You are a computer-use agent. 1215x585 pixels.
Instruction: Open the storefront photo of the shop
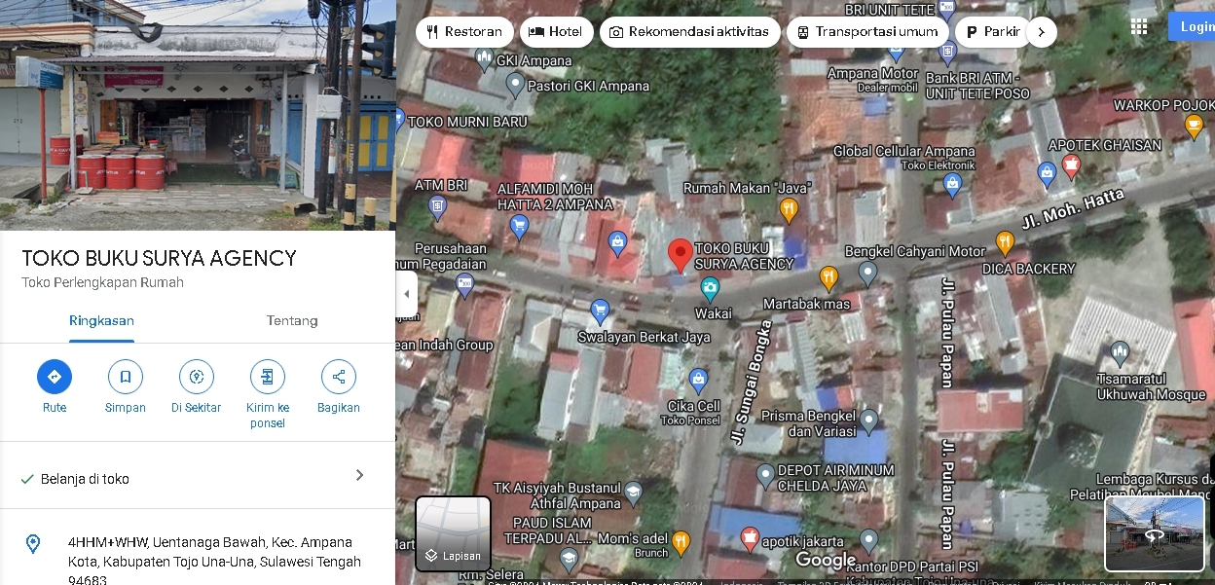[x=198, y=115]
